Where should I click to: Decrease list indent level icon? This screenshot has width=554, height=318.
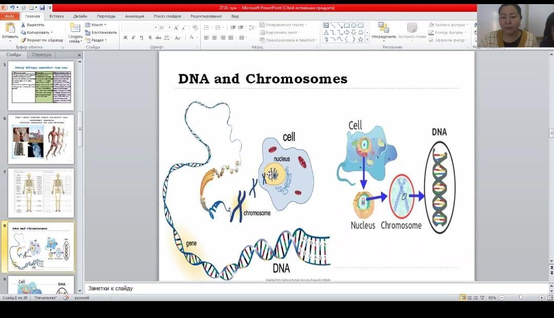click(x=233, y=28)
